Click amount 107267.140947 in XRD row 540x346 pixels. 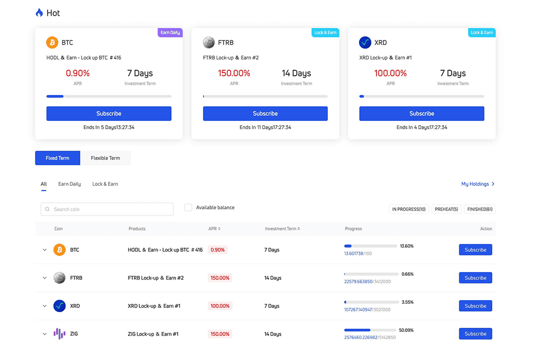[358, 309]
